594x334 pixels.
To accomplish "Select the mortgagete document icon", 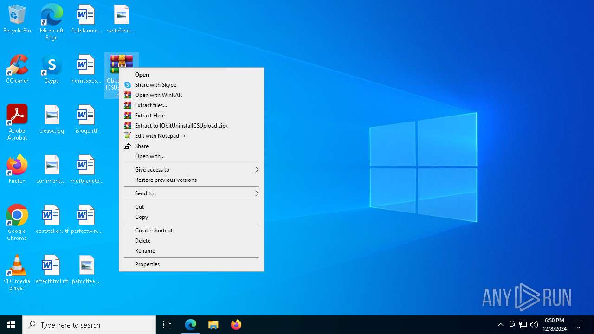I will [86, 170].
